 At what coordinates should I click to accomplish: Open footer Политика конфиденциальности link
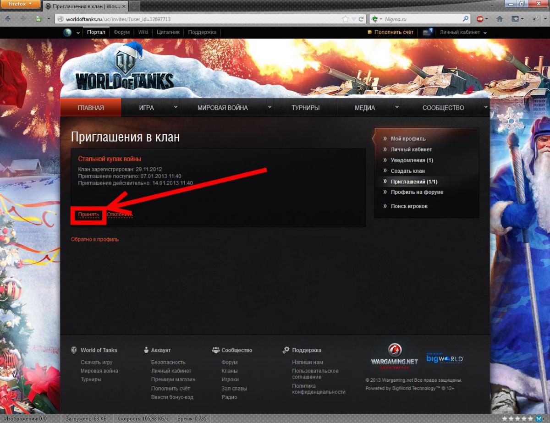(x=319, y=389)
